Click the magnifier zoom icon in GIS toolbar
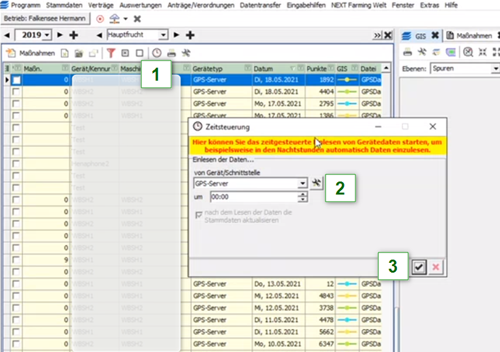The height and width of the screenshot is (352, 500). 467,52
